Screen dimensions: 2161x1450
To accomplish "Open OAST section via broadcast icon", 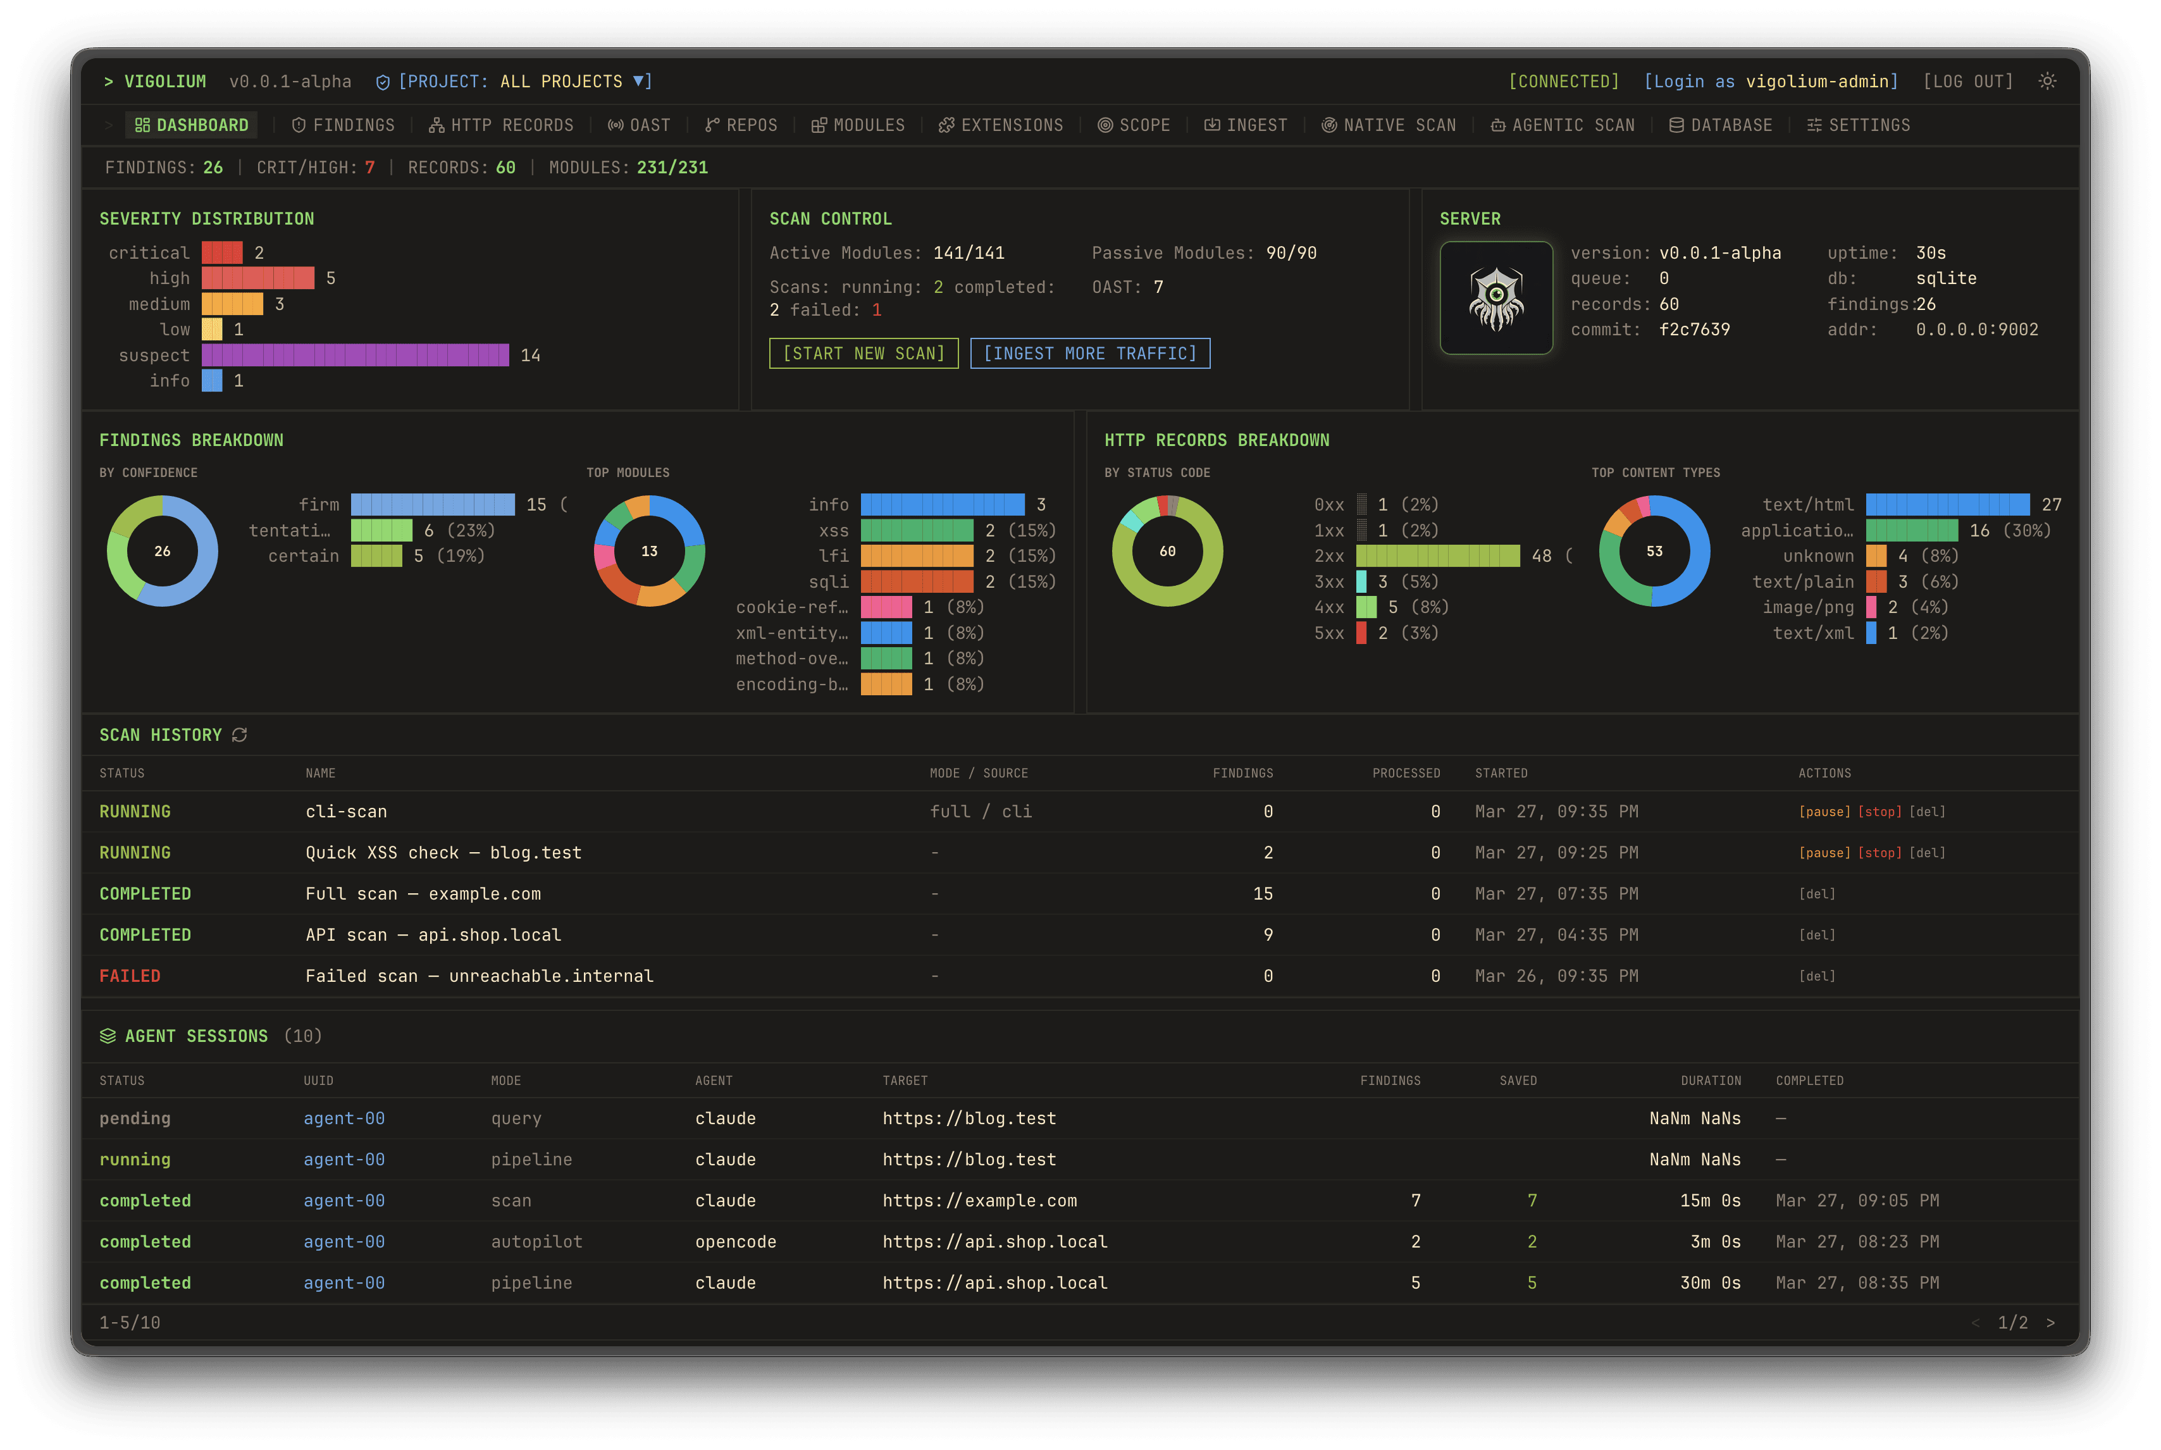I will click(615, 125).
